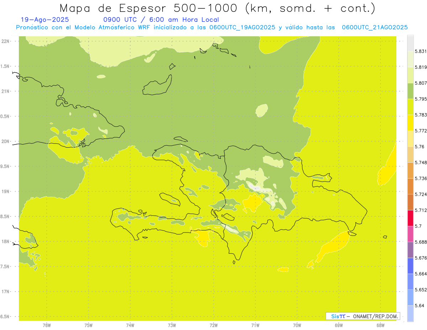Image resolution: width=427 pixels, height=330 pixels.
Task: Click the 5.831 legend value
Action: click(x=421, y=51)
